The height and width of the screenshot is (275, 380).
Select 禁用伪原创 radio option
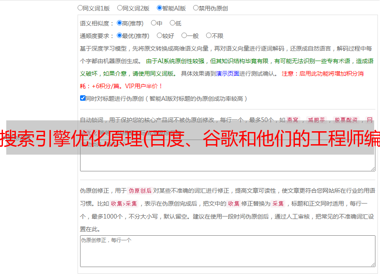[x=196, y=8]
